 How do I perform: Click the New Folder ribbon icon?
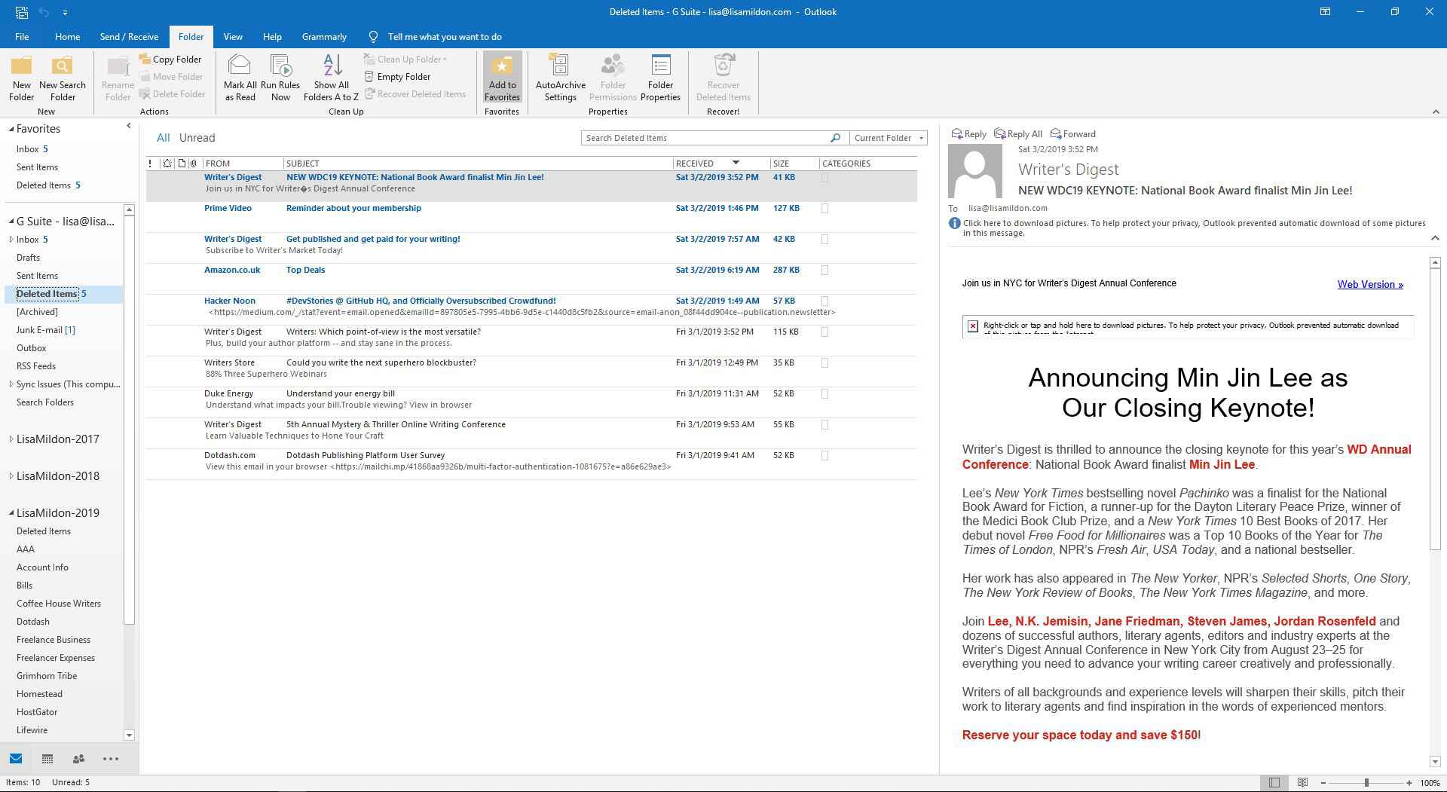[21, 78]
